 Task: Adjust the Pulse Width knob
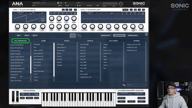[26, 26]
